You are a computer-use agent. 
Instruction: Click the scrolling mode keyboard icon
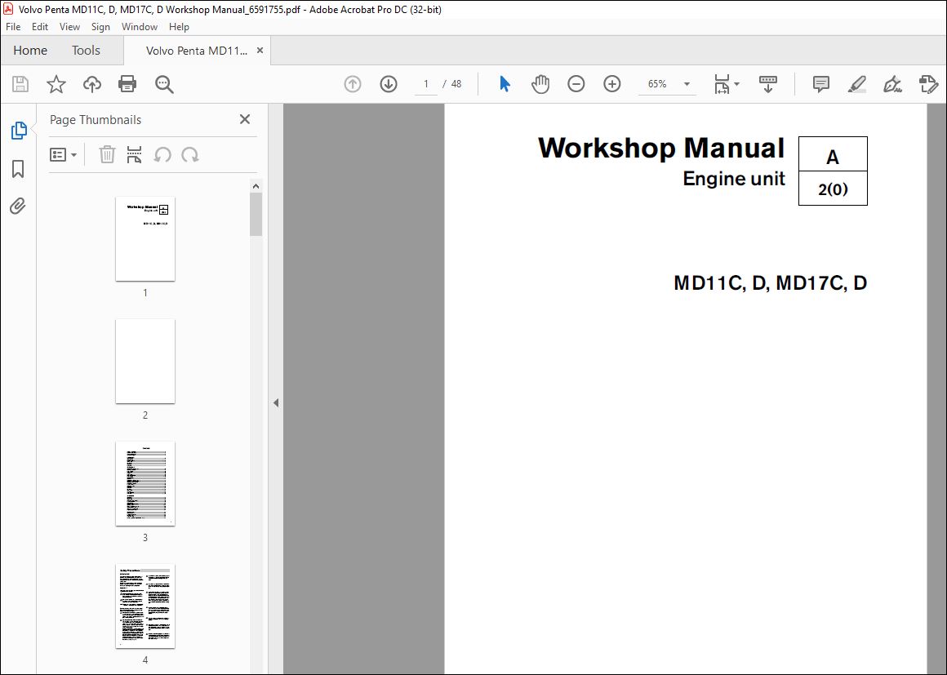768,84
